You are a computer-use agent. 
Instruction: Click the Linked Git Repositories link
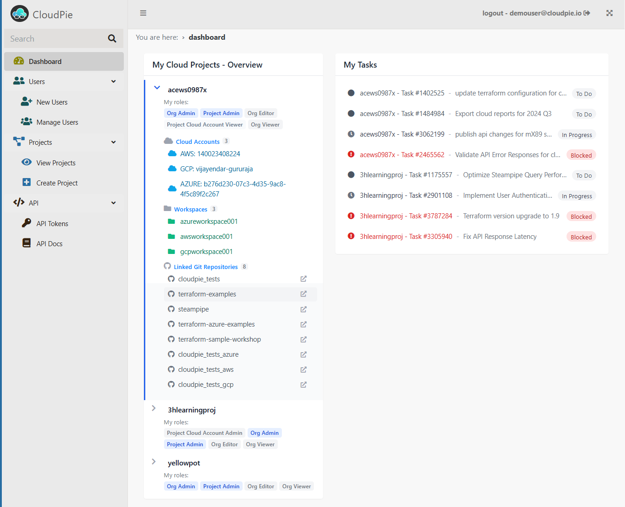click(x=206, y=267)
